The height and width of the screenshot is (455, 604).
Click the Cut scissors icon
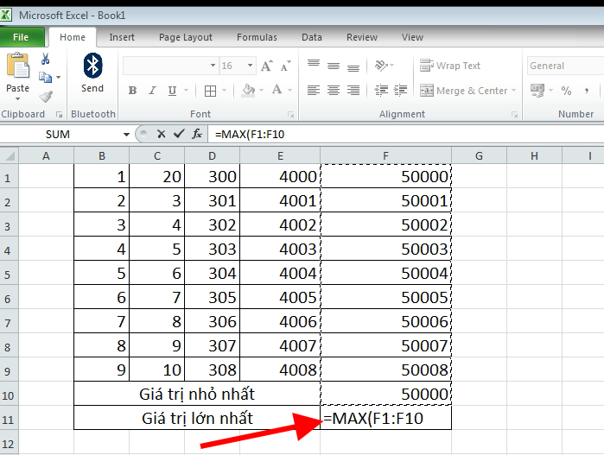point(46,59)
